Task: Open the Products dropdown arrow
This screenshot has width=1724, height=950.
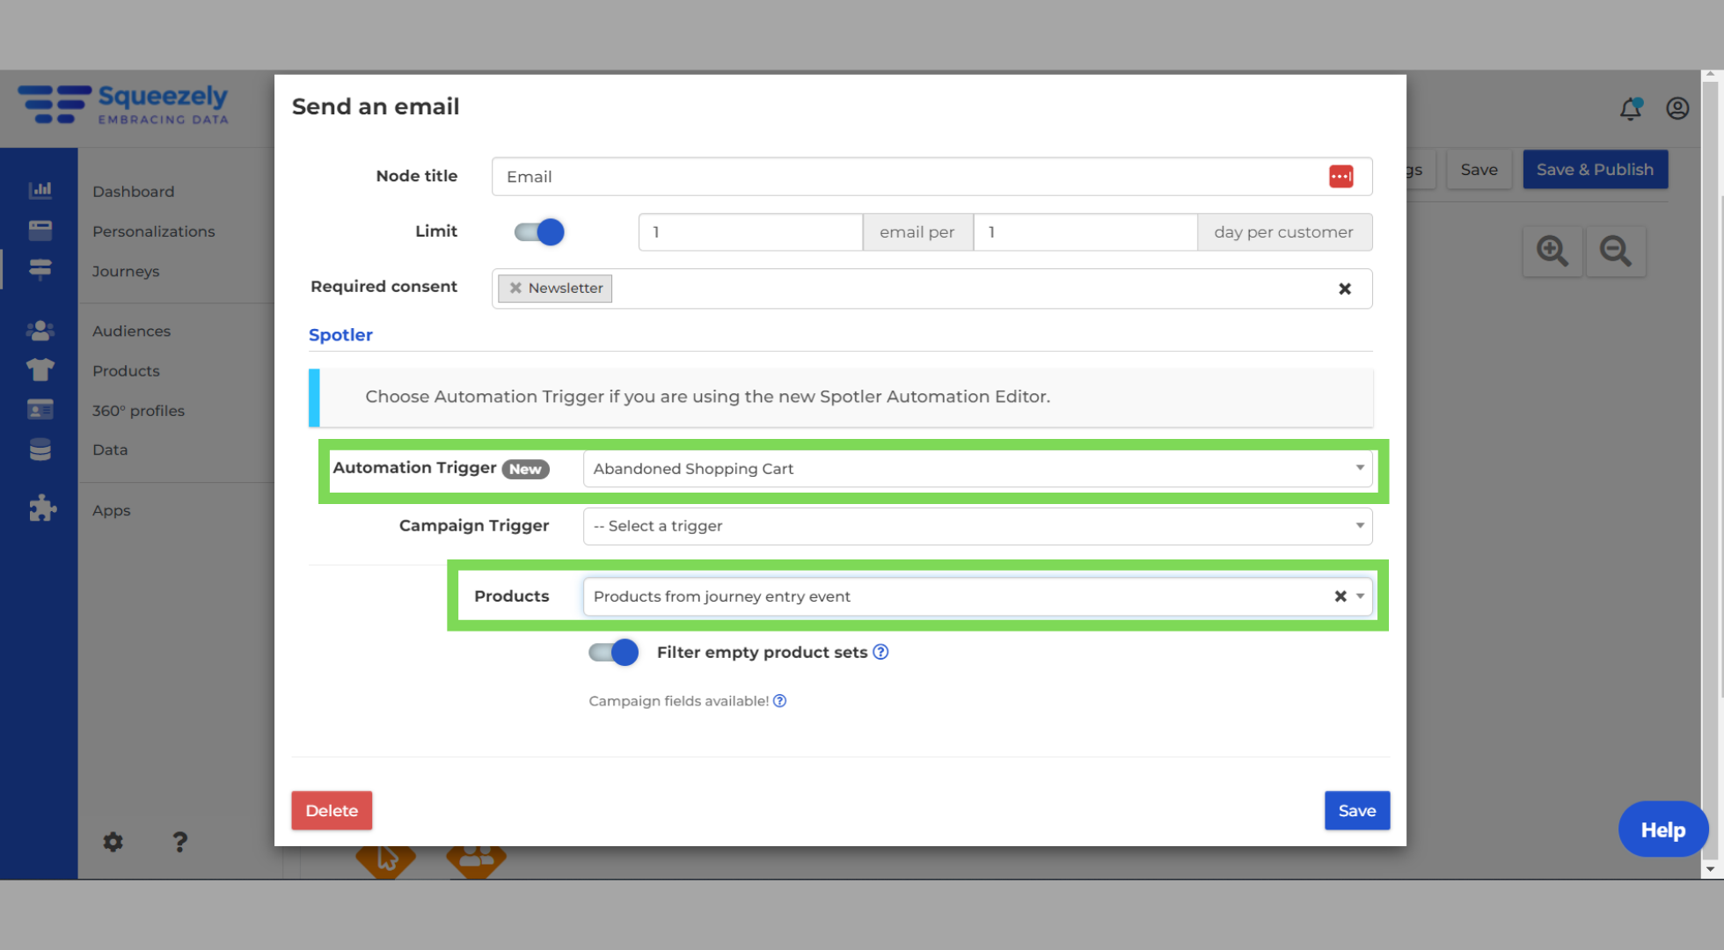Action: 1360,596
